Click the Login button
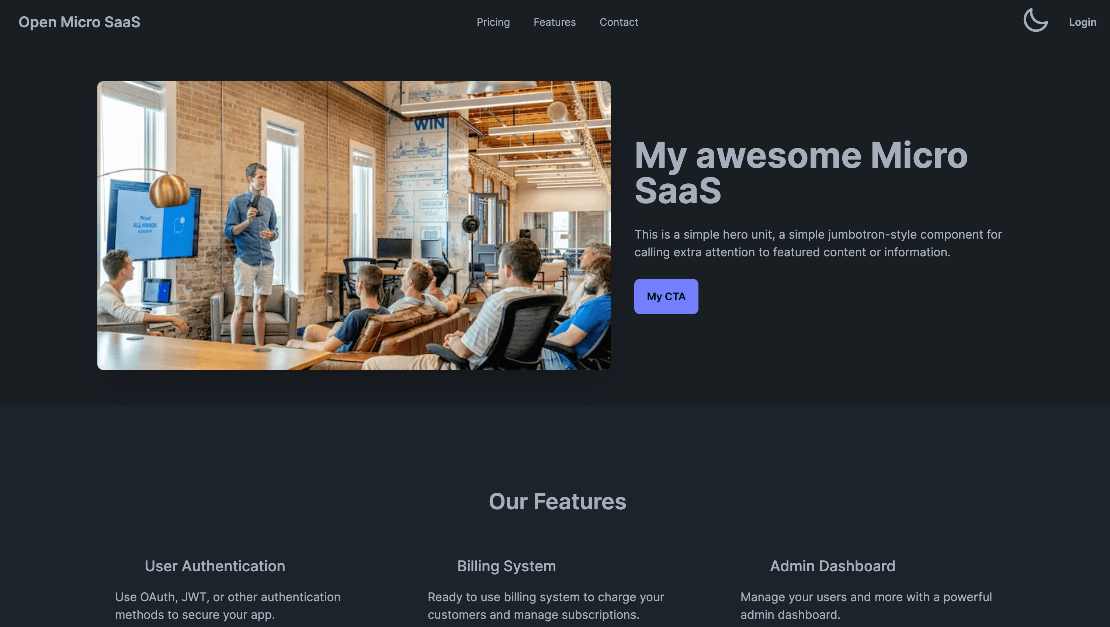The height and width of the screenshot is (627, 1110). tap(1082, 22)
